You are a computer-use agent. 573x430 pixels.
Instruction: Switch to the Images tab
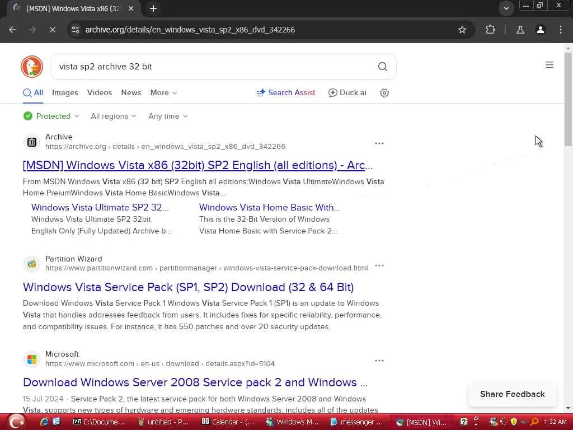pos(65,93)
